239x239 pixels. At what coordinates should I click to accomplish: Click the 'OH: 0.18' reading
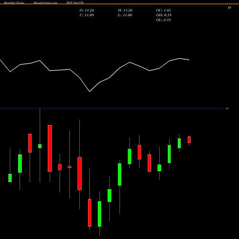coord(163,15)
